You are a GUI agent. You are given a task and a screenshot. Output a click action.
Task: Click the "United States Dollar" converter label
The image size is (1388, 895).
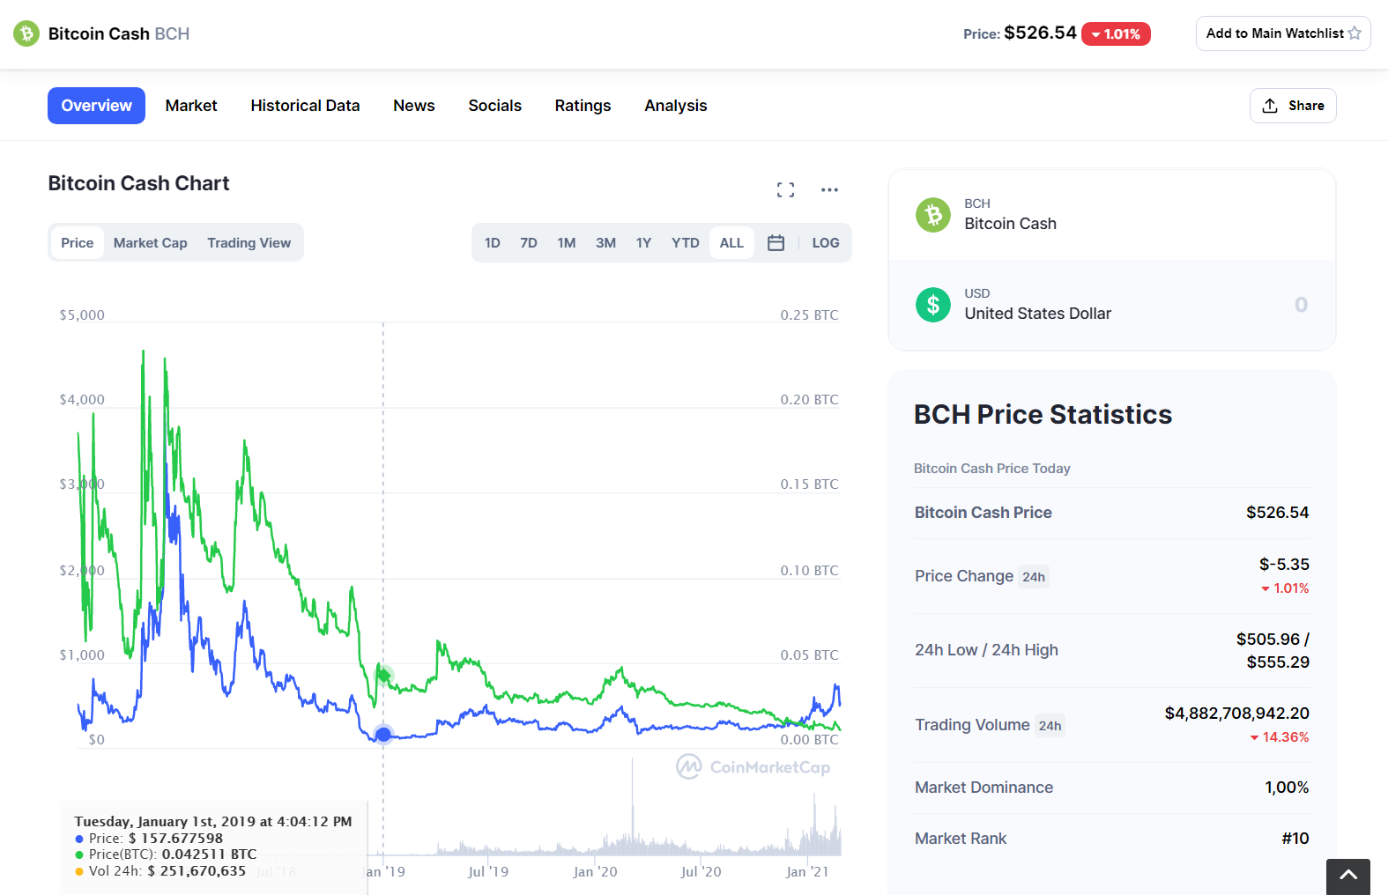click(1037, 314)
